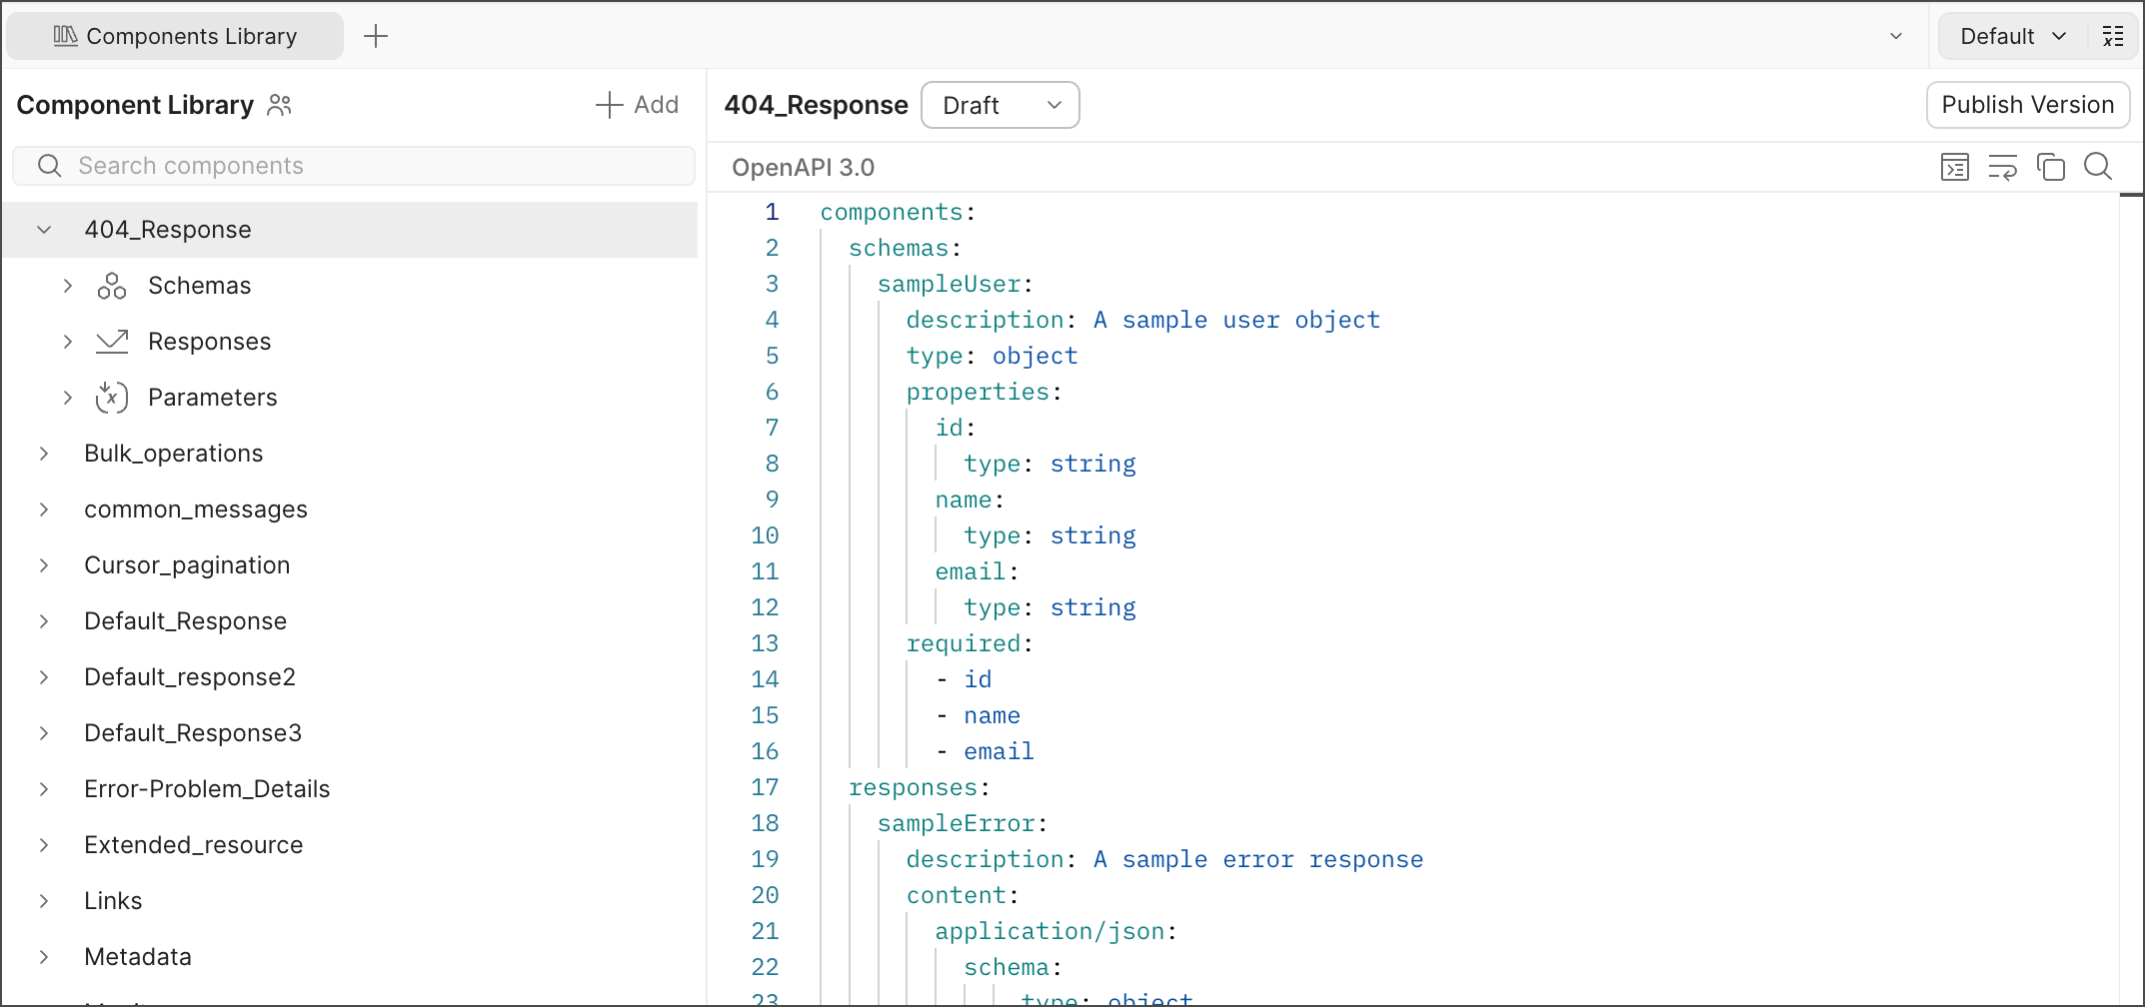Open the Draft version status dropdown
Image resolution: width=2145 pixels, height=1007 pixels.
coord(1000,105)
